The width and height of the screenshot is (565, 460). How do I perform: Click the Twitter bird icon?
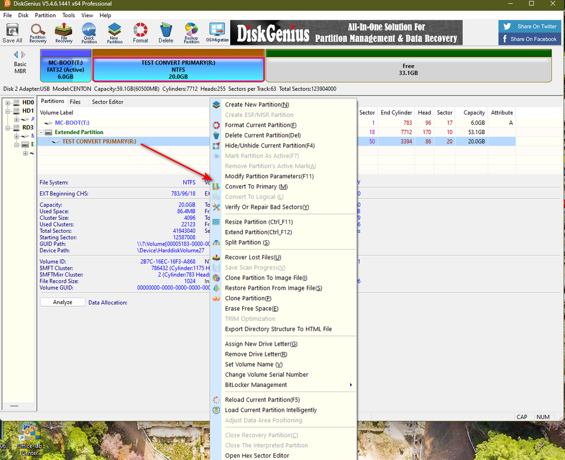coord(507,26)
